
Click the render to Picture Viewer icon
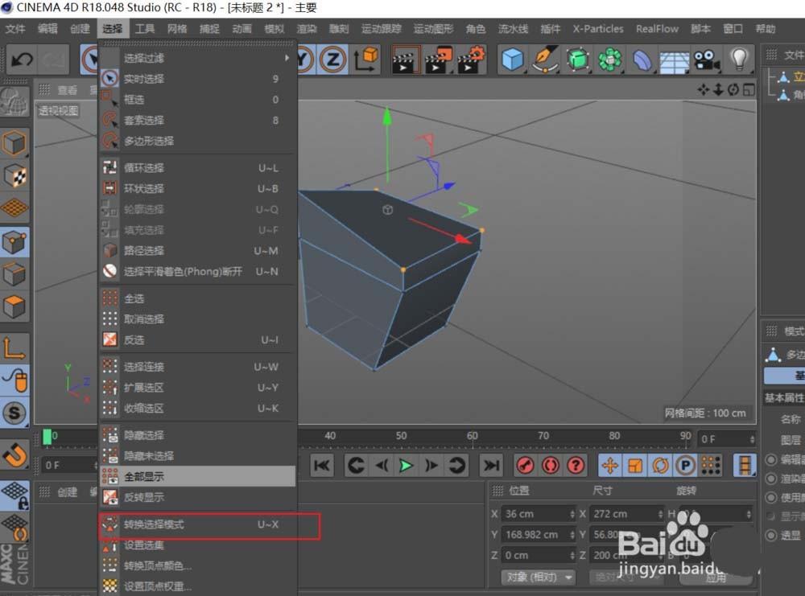438,59
